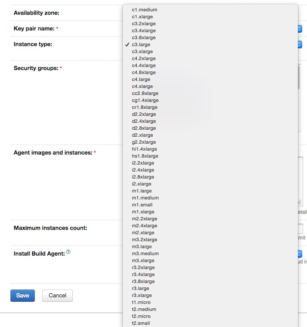Click the Security groups list scrollbar
The width and height of the screenshot is (307, 327).
click(x=299, y=77)
